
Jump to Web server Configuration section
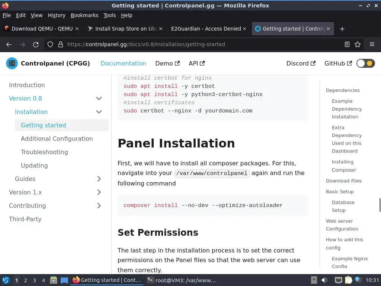tap(342, 225)
